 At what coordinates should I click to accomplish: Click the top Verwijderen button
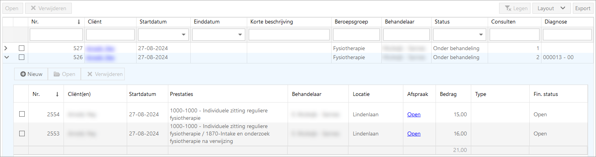(48, 8)
